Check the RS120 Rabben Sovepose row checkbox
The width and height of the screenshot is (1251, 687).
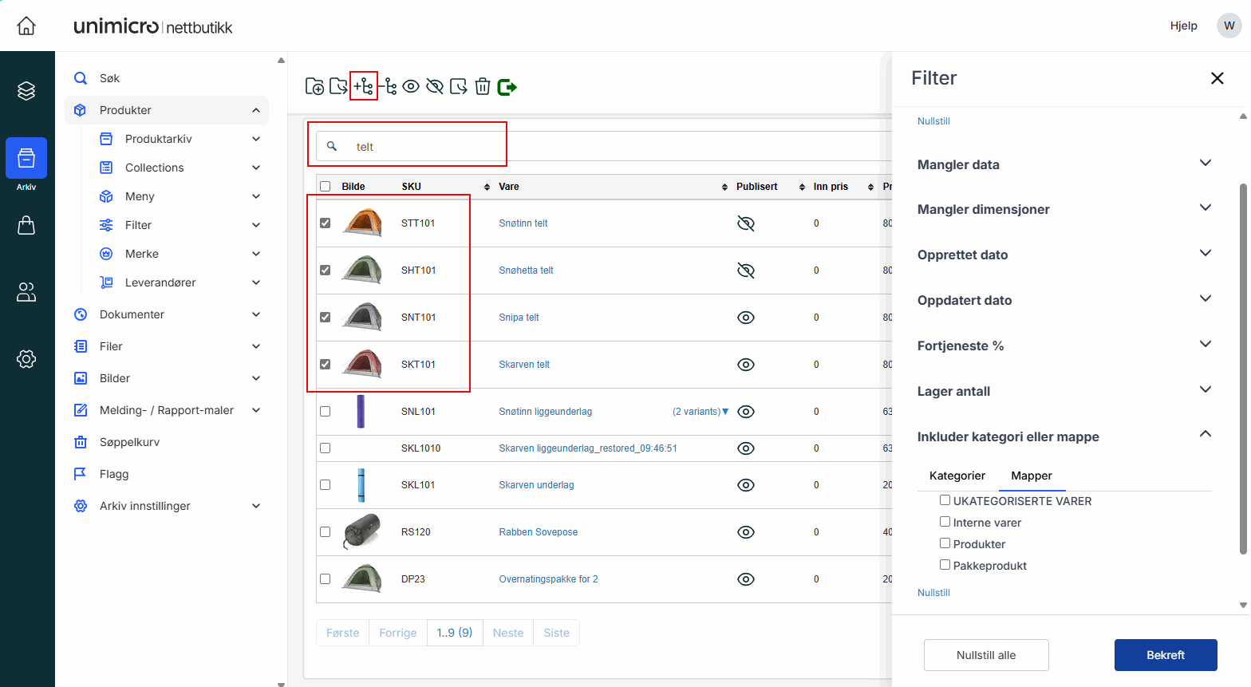click(x=326, y=532)
